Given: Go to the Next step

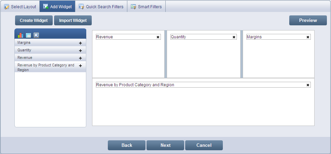Looking at the screenshot, I should tap(165, 145).
